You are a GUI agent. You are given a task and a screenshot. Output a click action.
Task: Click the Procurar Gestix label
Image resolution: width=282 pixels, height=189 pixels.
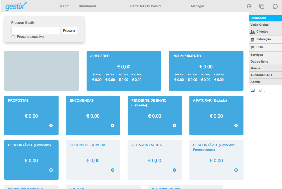[23, 23]
